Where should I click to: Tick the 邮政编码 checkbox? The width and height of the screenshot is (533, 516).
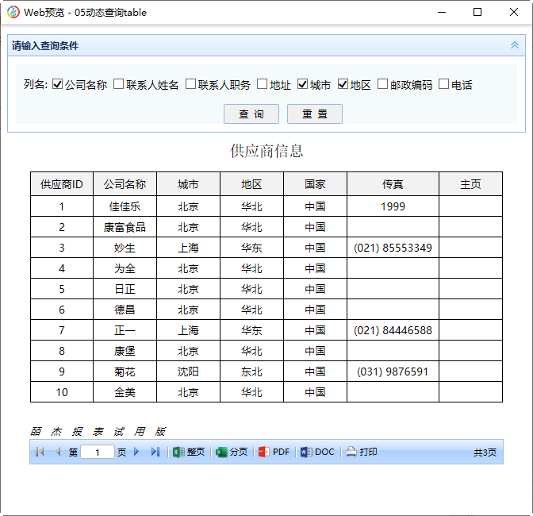pos(383,84)
